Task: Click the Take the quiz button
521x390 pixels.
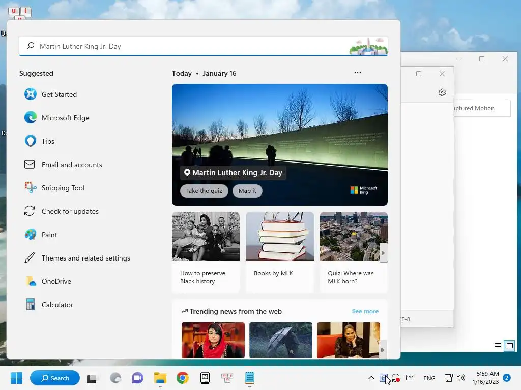Action: click(x=204, y=191)
